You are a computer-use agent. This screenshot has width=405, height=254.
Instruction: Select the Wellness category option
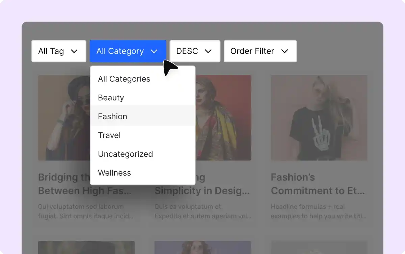(114, 173)
